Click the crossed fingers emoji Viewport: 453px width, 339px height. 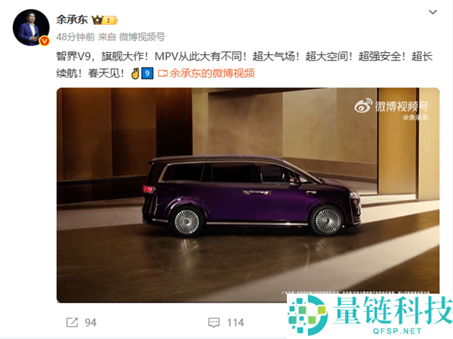coord(135,73)
